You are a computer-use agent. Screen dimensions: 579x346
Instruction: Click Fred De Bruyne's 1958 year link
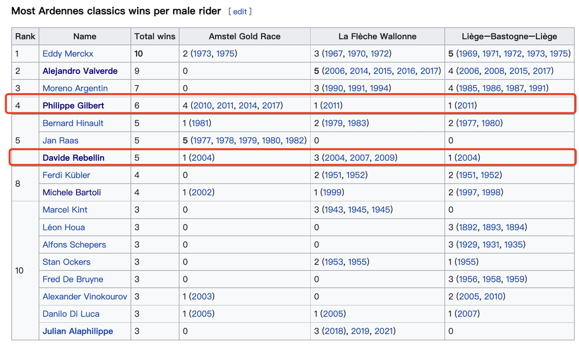tap(492, 279)
